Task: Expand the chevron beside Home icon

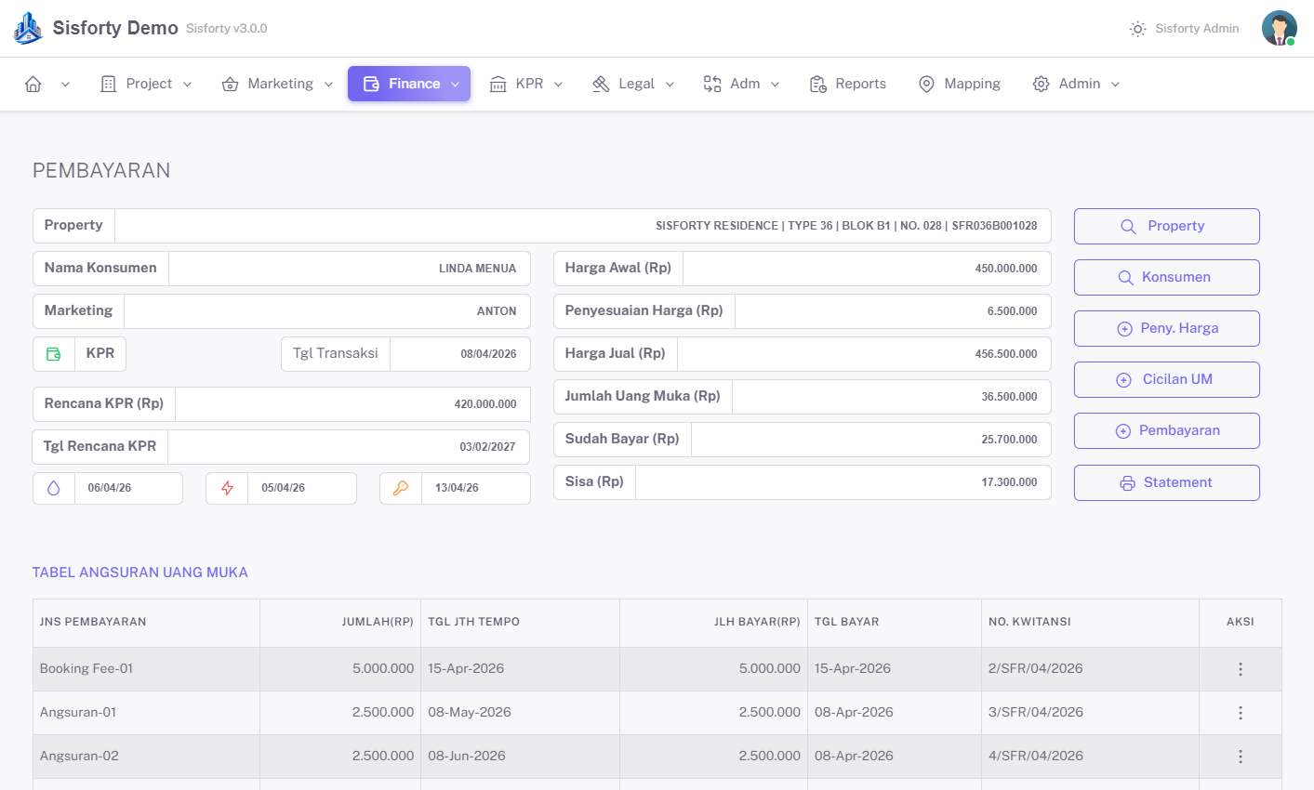Action: pos(65,85)
